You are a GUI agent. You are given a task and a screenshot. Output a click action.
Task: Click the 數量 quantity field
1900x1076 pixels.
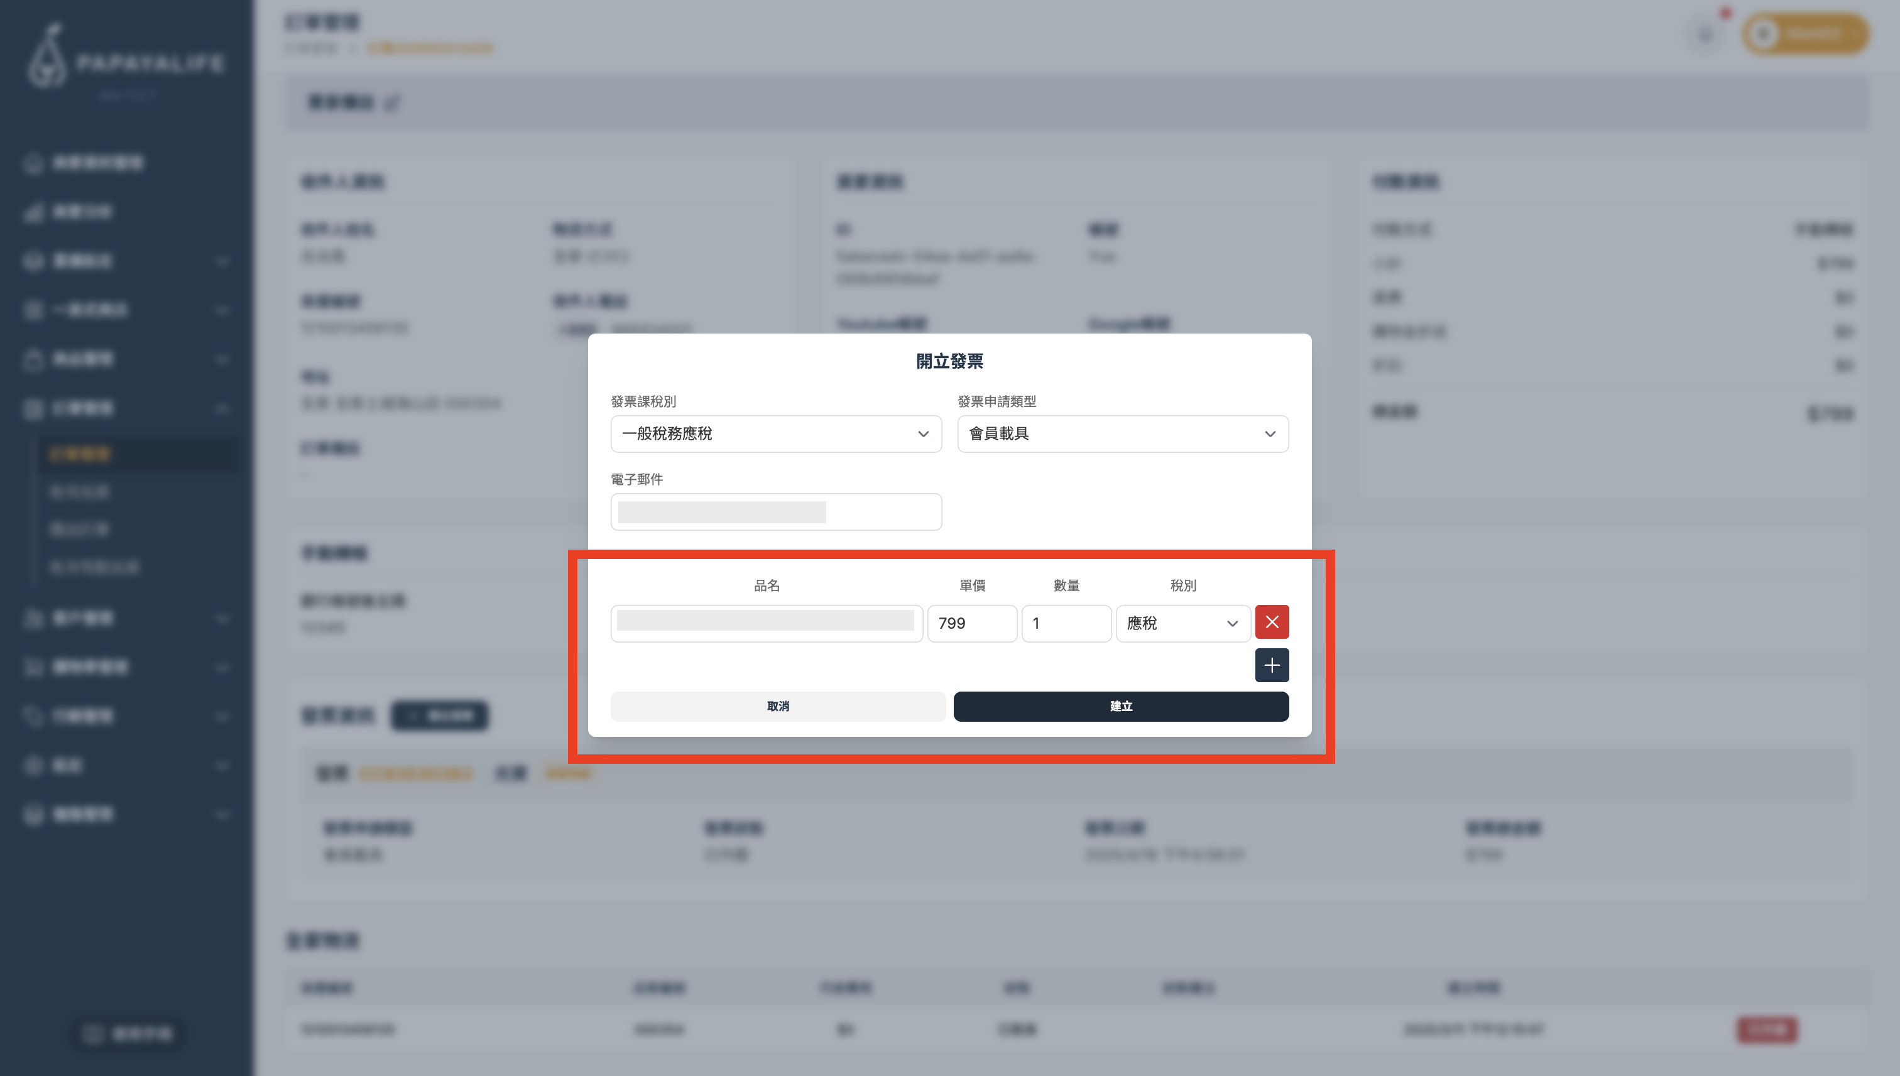(x=1065, y=623)
